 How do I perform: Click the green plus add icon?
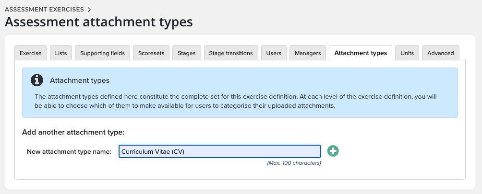click(333, 151)
